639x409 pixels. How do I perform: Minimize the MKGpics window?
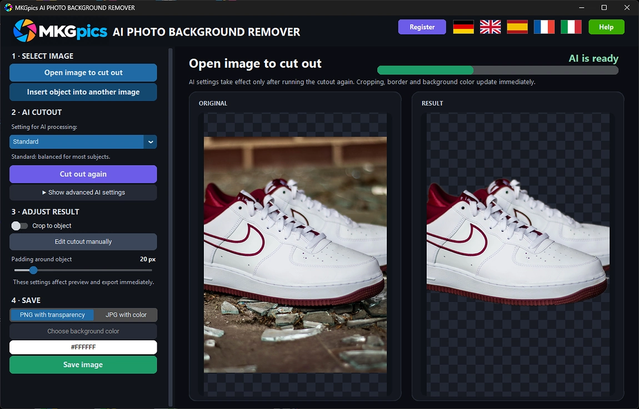coord(582,7)
